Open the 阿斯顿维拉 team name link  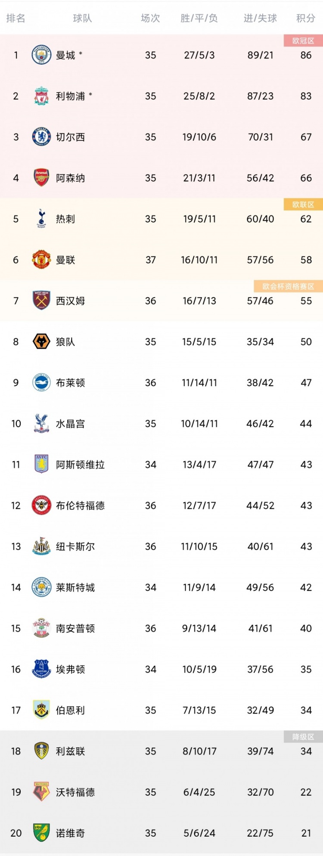(x=81, y=465)
